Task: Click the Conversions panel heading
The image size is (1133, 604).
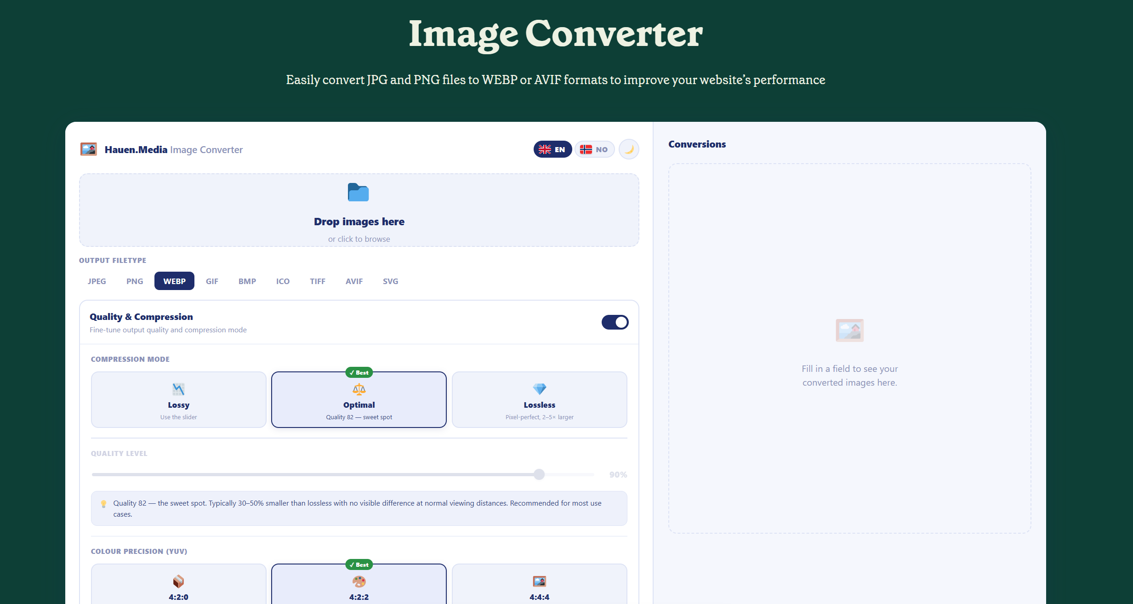Action: point(697,144)
